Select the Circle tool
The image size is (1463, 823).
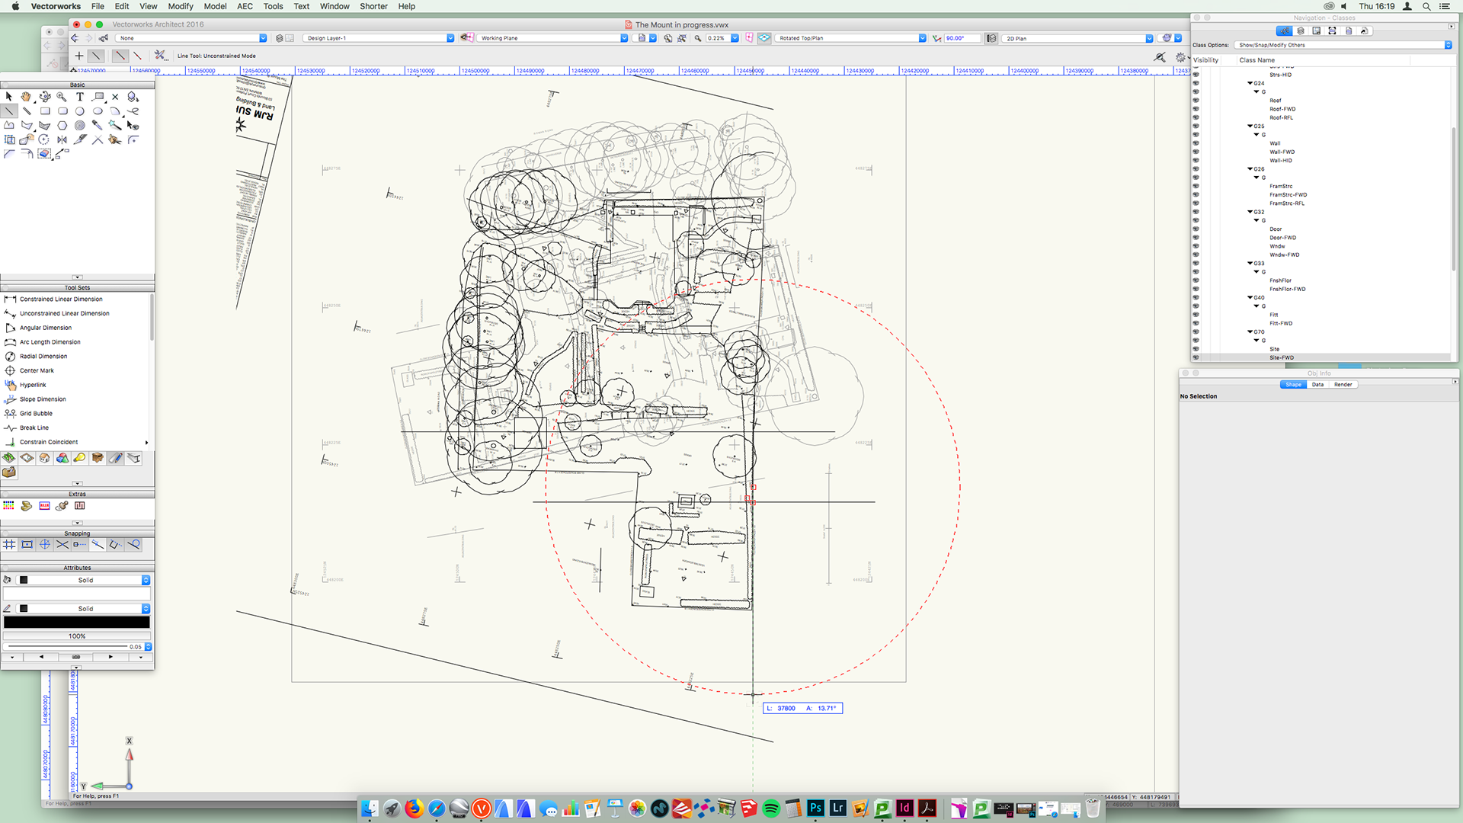80,111
